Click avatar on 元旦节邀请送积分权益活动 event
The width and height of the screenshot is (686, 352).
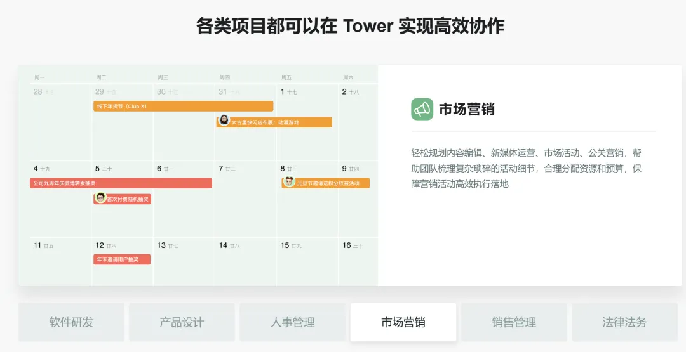[x=289, y=181]
